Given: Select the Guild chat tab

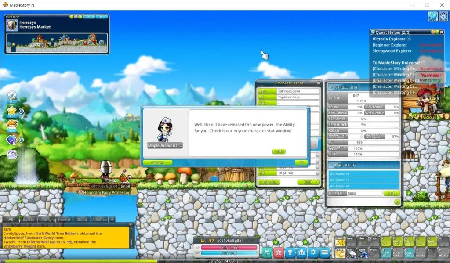Looking at the screenshot, I should click(x=82, y=220).
